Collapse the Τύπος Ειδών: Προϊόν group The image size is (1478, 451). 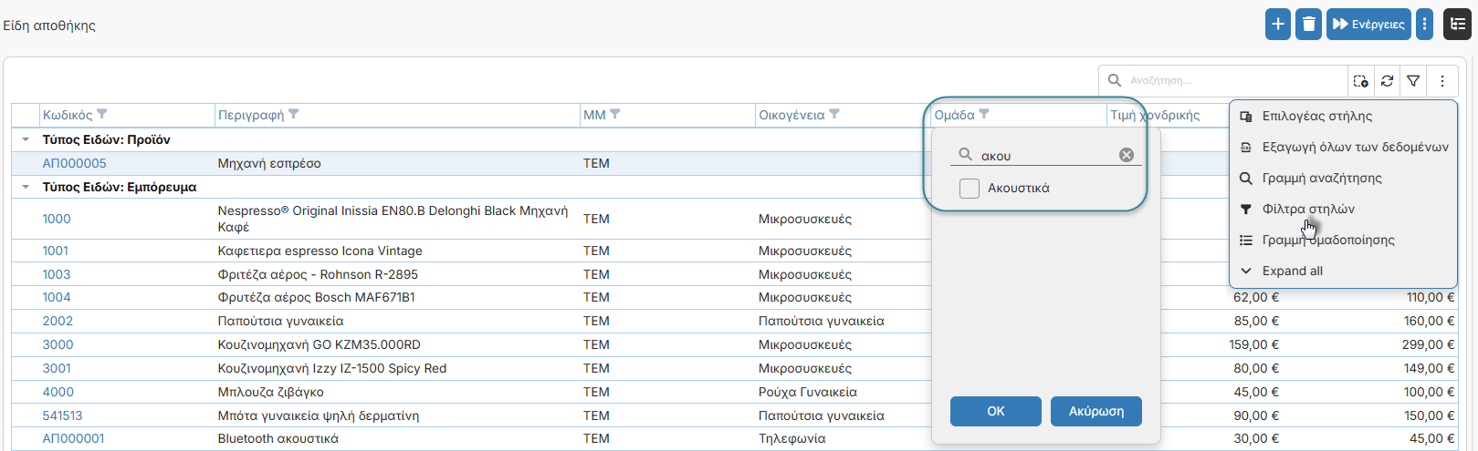[x=26, y=140]
